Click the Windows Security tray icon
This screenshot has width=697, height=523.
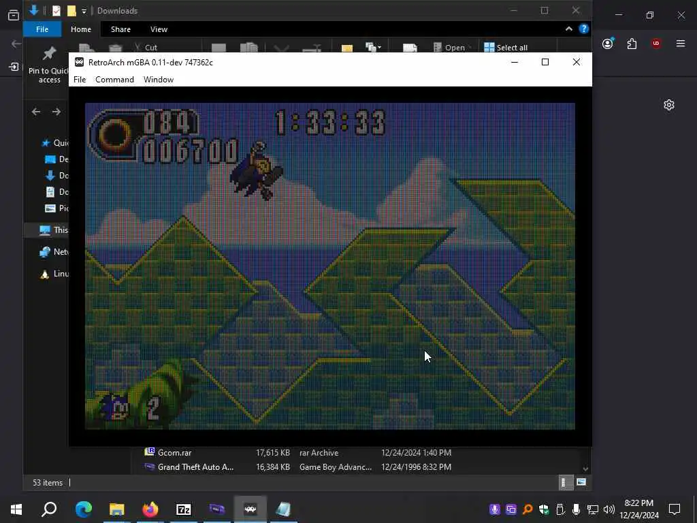point(544,509)
